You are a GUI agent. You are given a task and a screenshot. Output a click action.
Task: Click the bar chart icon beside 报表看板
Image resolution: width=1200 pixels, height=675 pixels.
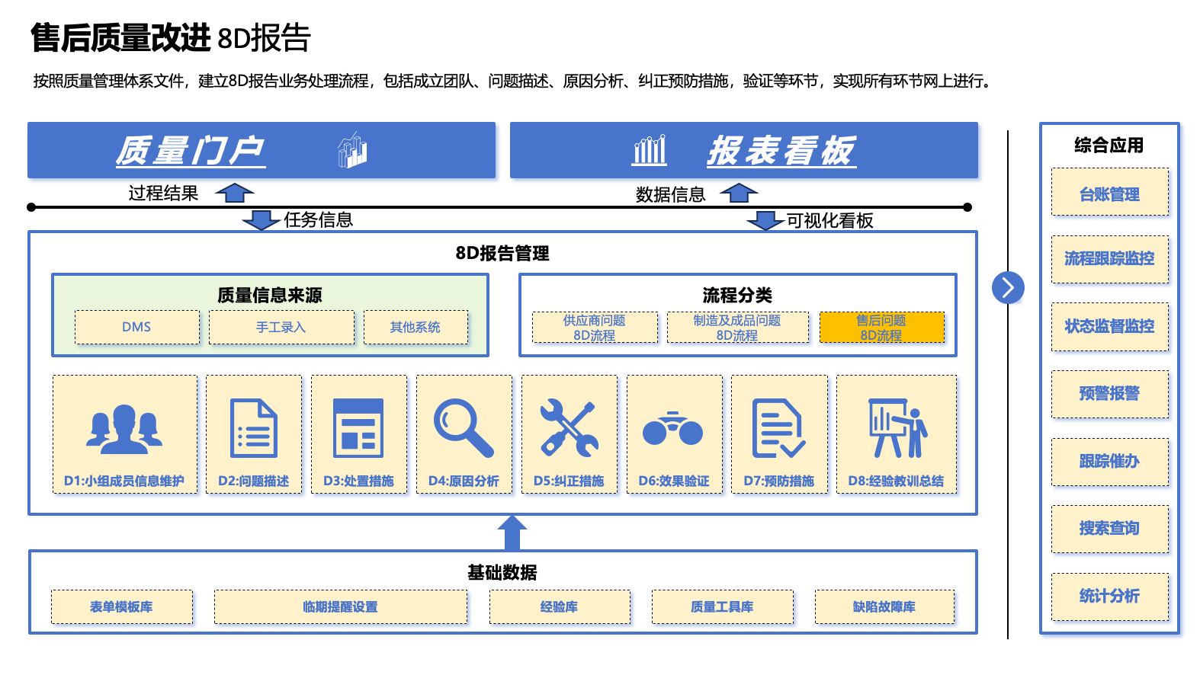[650, 150]
